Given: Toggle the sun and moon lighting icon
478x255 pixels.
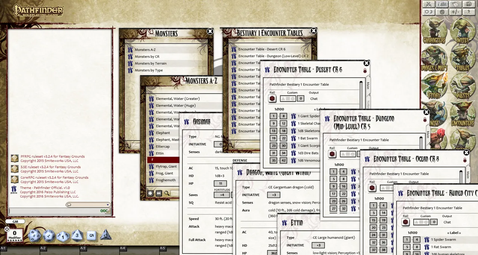Looking at the screenshot, I should (429, 12).
